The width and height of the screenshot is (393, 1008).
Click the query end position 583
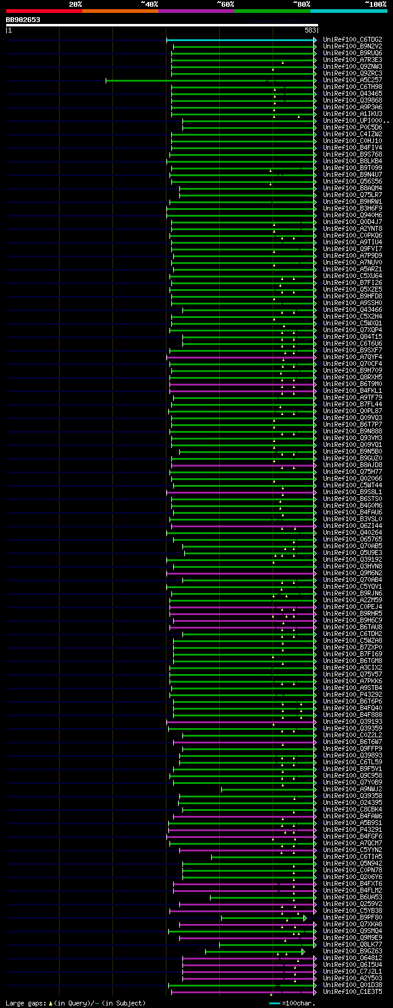(310, 30)
